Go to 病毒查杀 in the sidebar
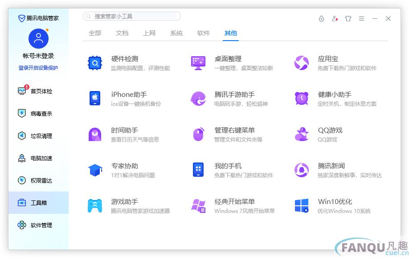 (38, 113)
